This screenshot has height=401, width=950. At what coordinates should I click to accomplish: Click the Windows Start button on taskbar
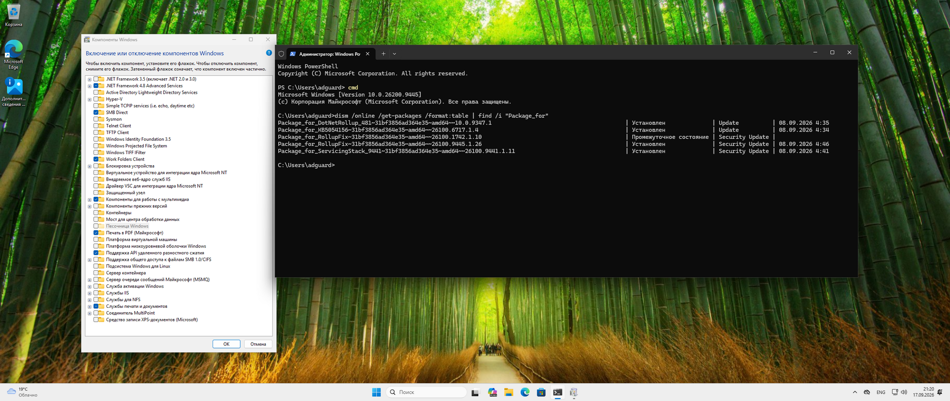(x=376, y=392)
